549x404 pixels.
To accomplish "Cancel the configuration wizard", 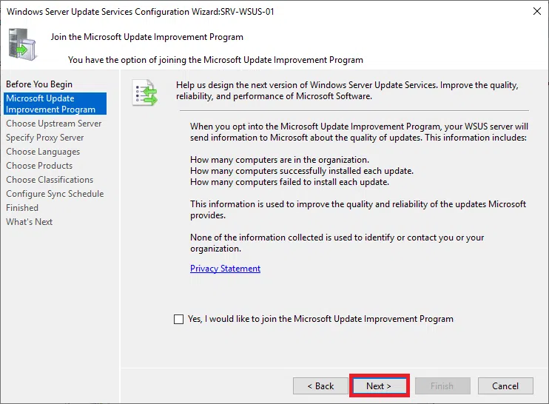I will (505, 386).
